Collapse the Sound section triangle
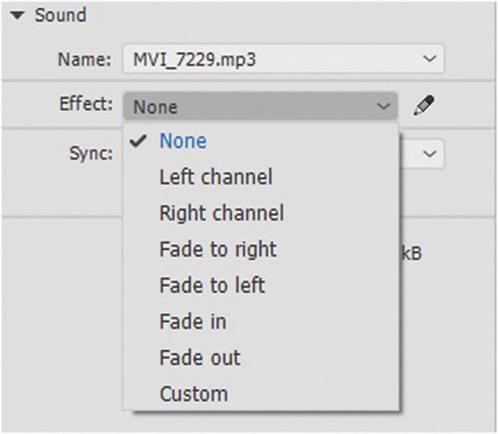This screenshot has width=498, height=434. 19,16
